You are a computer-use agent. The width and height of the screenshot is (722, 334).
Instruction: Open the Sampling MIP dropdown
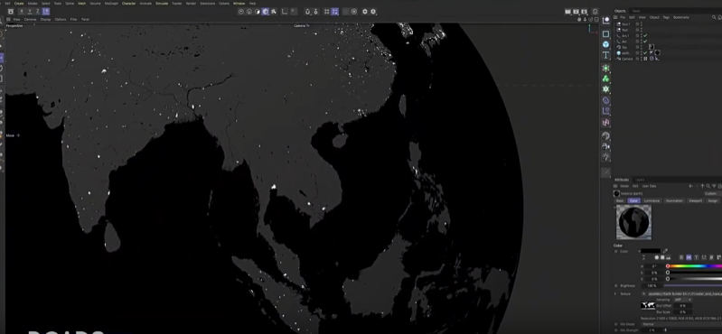pyautogui.click(x=682, y=300)
